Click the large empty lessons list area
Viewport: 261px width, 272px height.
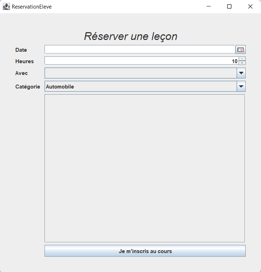click(x=145, y=168)
